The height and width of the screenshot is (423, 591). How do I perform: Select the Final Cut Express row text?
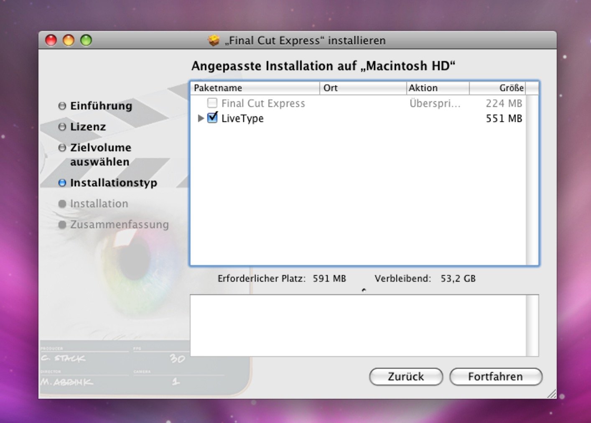263,103
